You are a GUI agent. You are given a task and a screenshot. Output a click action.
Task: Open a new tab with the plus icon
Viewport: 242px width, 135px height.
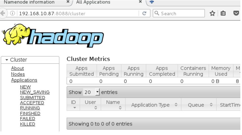[x=152, y=2]
